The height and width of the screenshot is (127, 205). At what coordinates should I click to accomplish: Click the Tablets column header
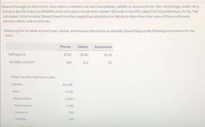coord(83,47)
